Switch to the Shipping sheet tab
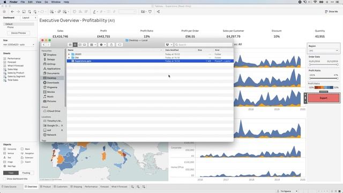 tap(76, 187)
